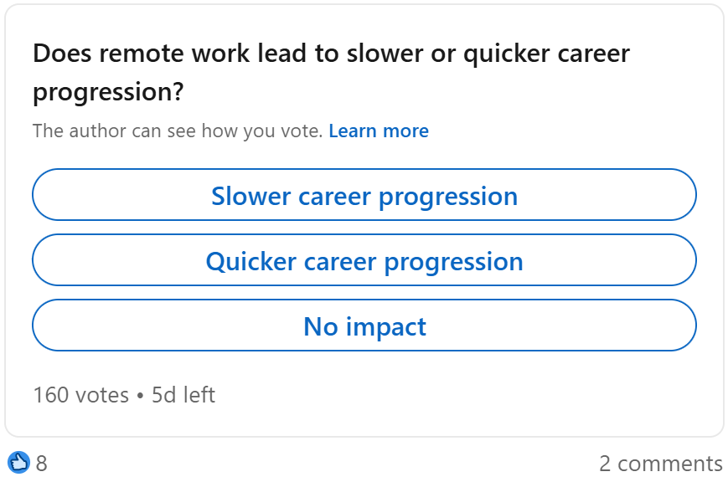This screenshot has height=482, width=728.
Task: Vote for Quicker career progression
Action: pyautogui.click(x=364, y=259)
